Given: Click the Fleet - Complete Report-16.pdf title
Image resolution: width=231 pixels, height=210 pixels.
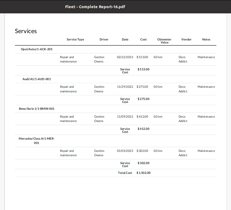Looking at the screenshot, I should (95, 7).
